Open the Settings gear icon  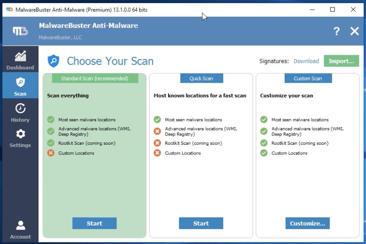pyautogui.click(x=20, y=134)
